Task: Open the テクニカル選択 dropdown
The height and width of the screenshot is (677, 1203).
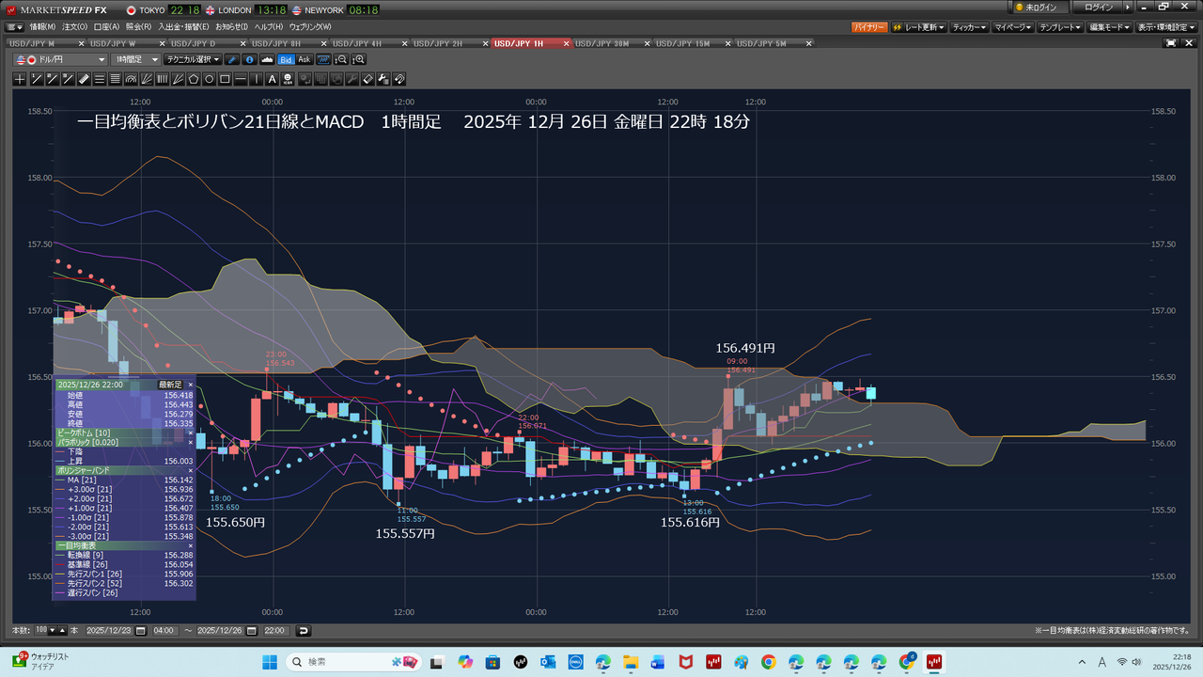Action: coord(193,59)
